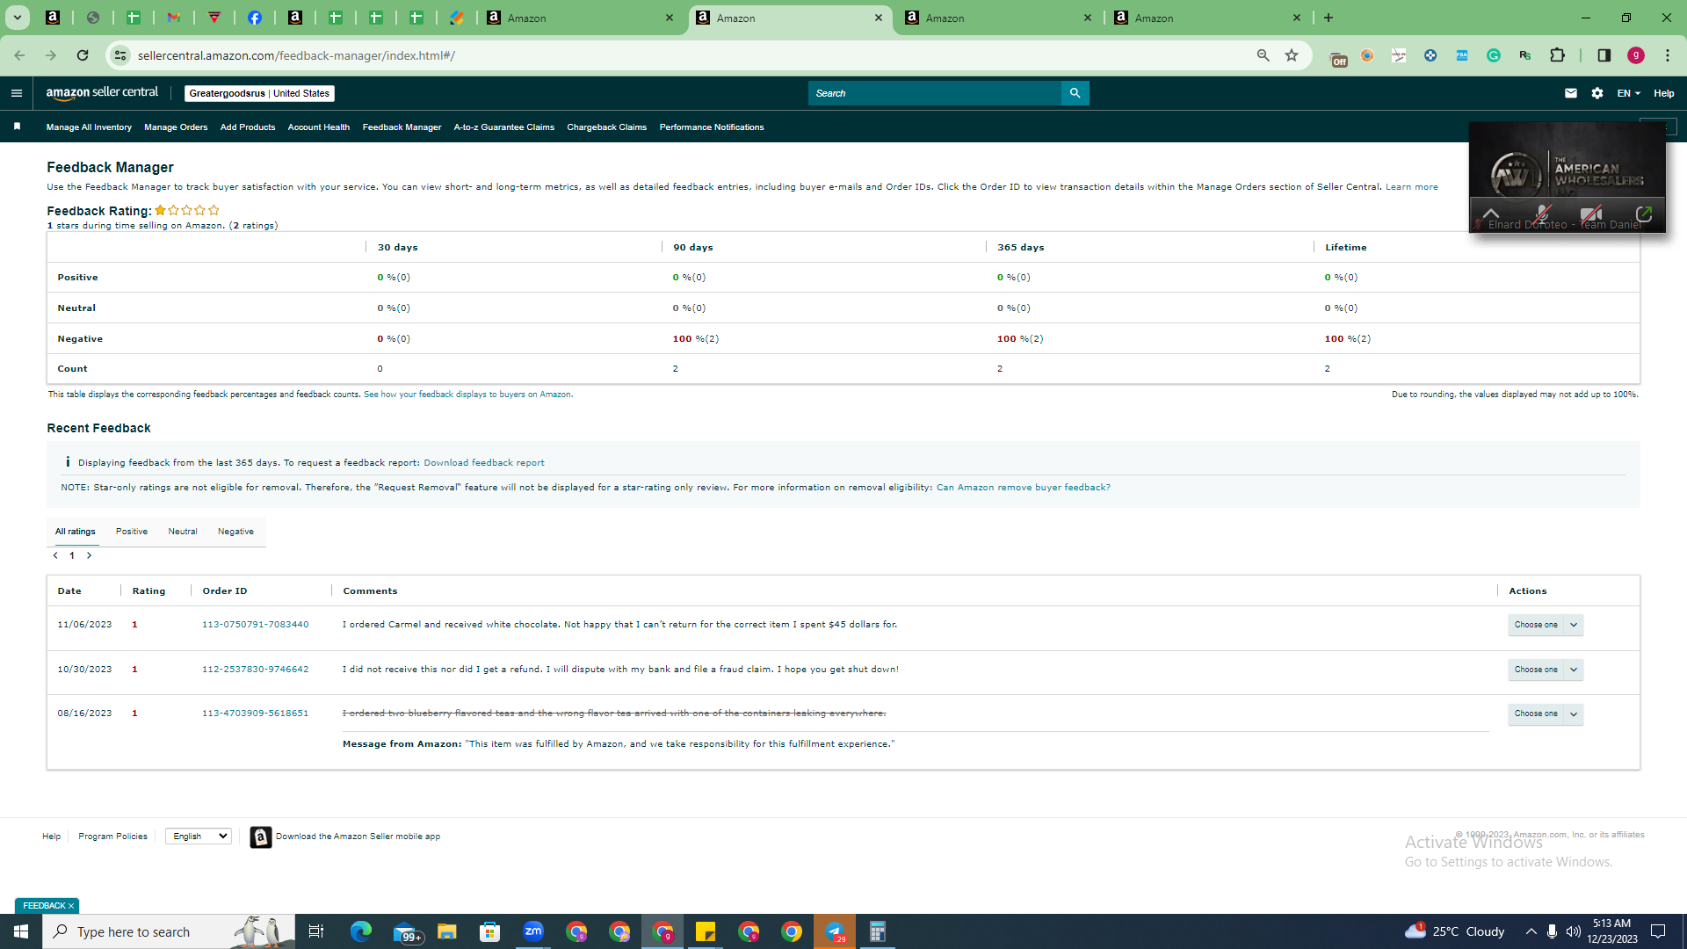Click the Greatergoodsrus United States account switcher
1687x949 pixels.
[x=259, y=93]
